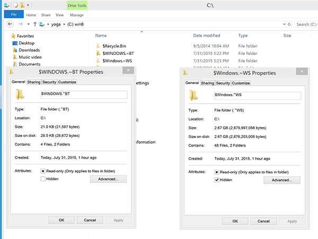Click Advanced button in $Windows.~WS Properties
The width and height of the screenshot is (318, 239).
[x=282, y=180]
